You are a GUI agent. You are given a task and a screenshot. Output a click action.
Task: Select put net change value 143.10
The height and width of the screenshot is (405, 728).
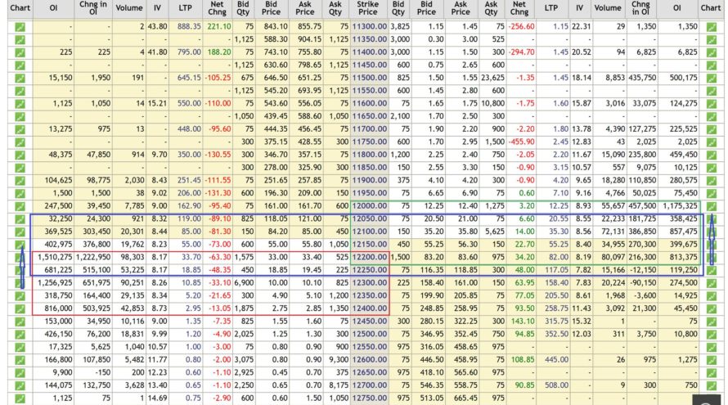click(523, 321)
